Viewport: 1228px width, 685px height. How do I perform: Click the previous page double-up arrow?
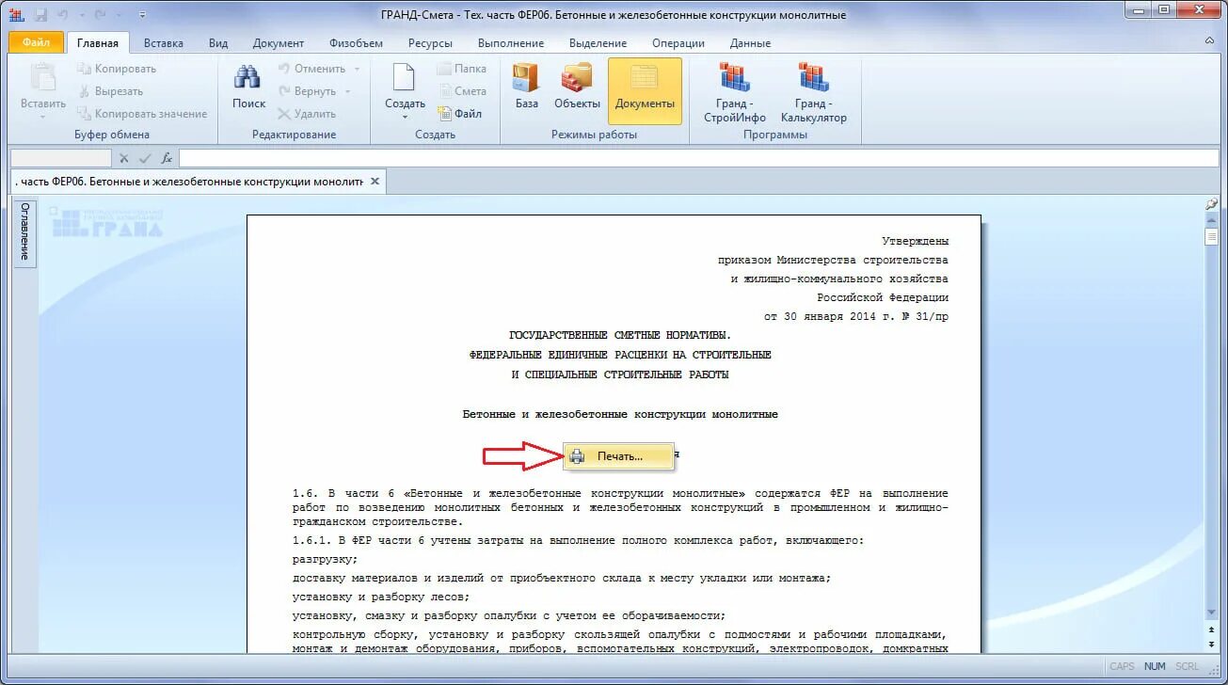(x=1212, y=628)
